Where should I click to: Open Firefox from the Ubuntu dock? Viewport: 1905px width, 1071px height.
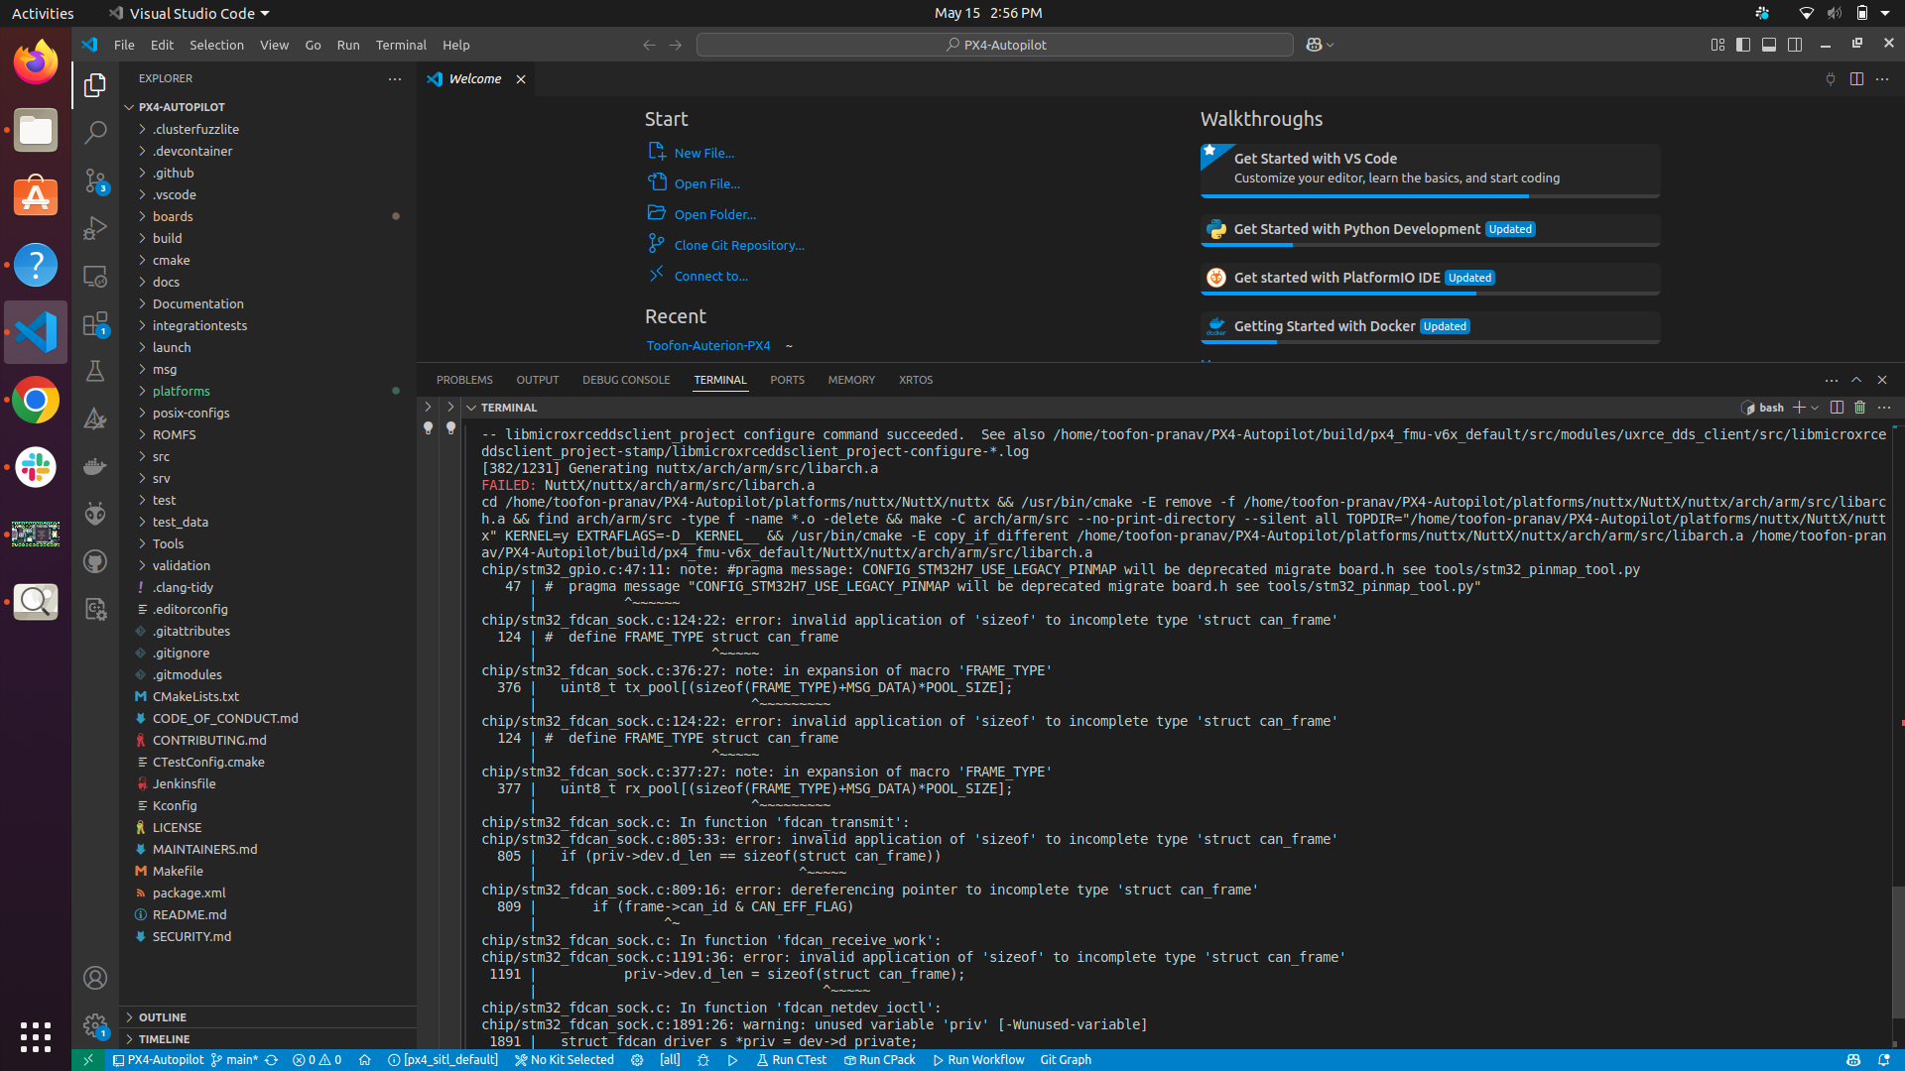point(36,62)
